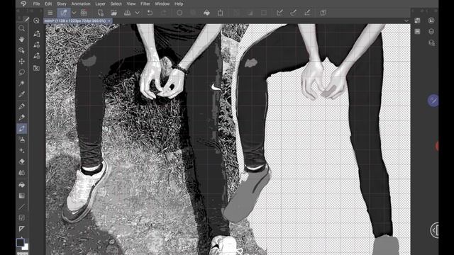Select the Blend tool

pos(22,173)
